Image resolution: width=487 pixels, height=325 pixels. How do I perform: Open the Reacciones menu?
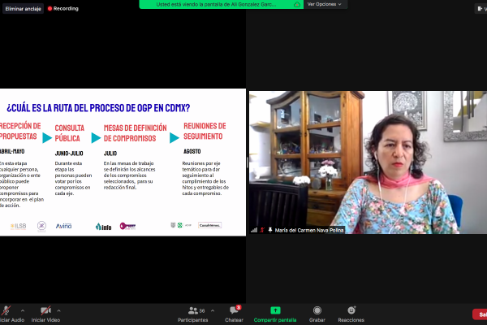[351, 314]
